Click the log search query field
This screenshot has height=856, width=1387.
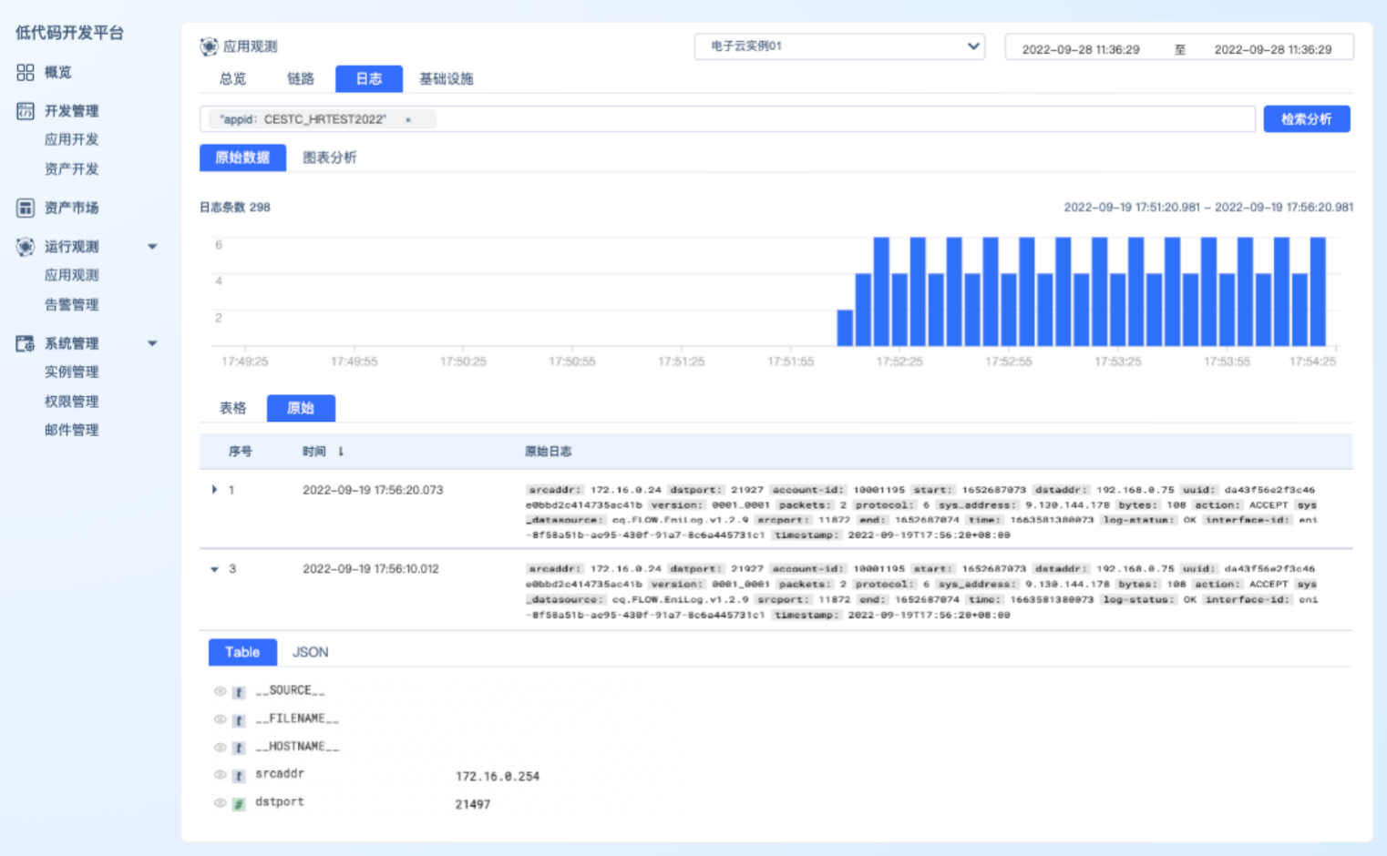click(727, 119)
